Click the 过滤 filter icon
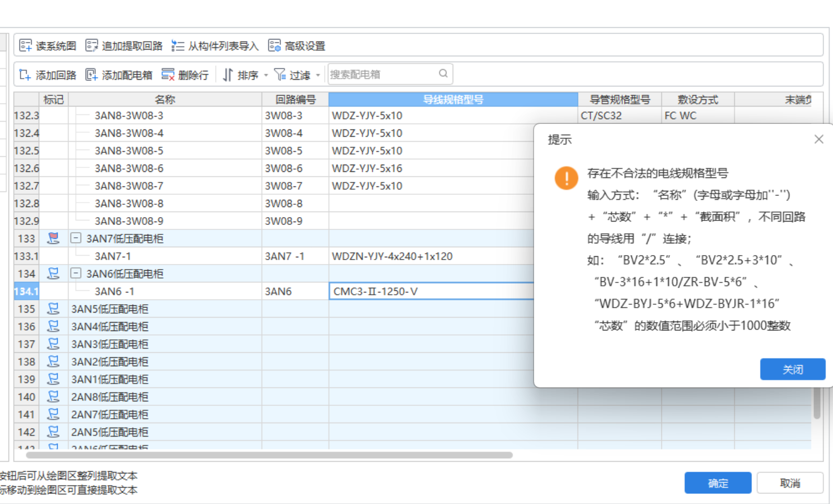833x504 pixels. (280, 75)
